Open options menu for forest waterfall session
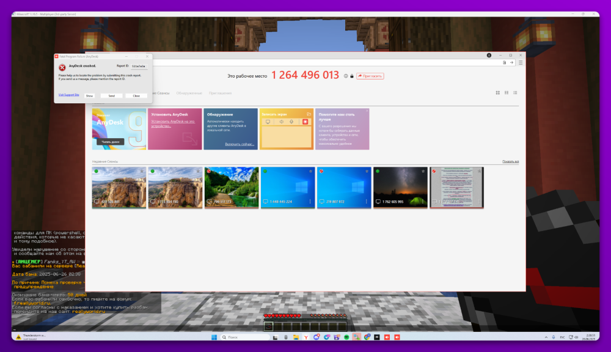 click(254, 202)
